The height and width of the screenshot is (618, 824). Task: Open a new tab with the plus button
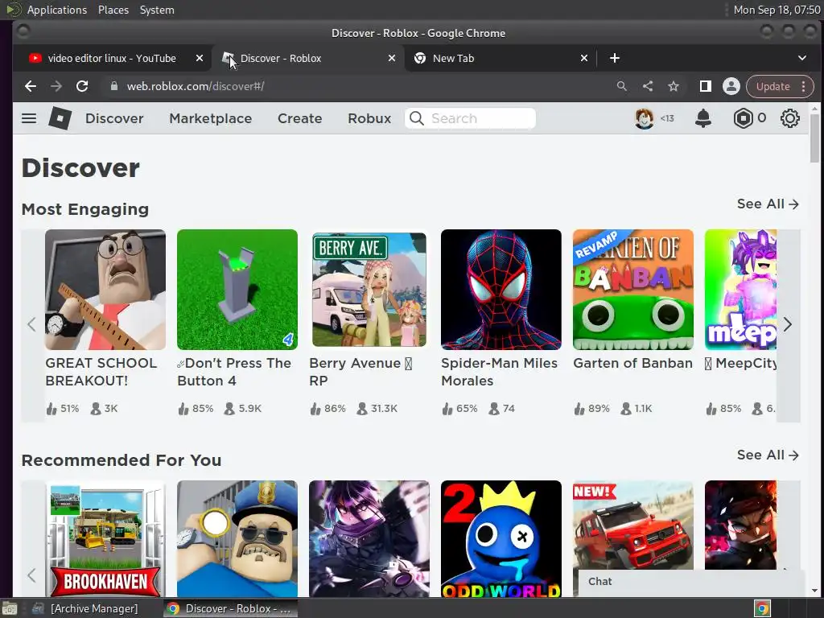tap(614, 58)
